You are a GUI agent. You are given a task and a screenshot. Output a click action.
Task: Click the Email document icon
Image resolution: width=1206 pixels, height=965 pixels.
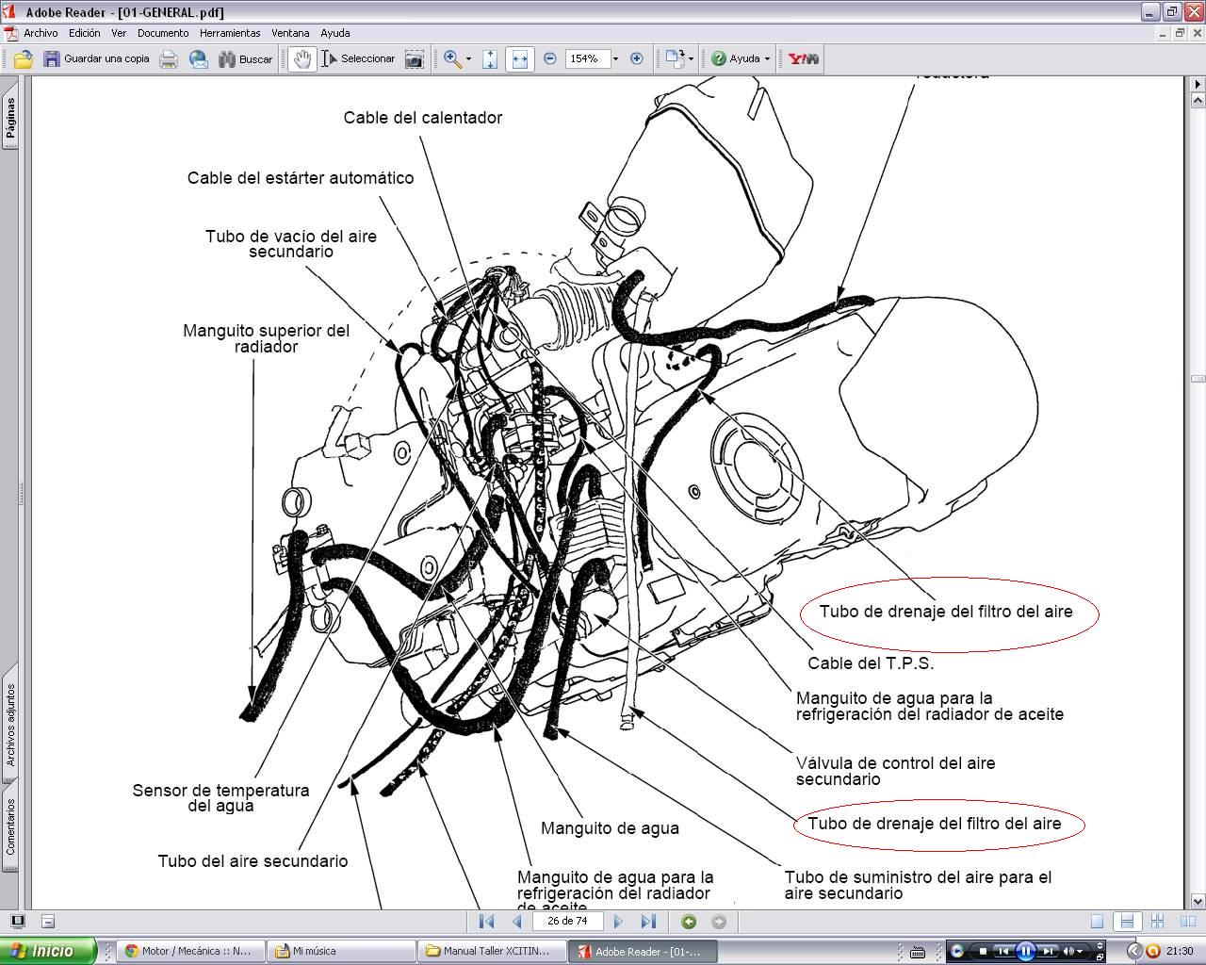click(199, 58)
